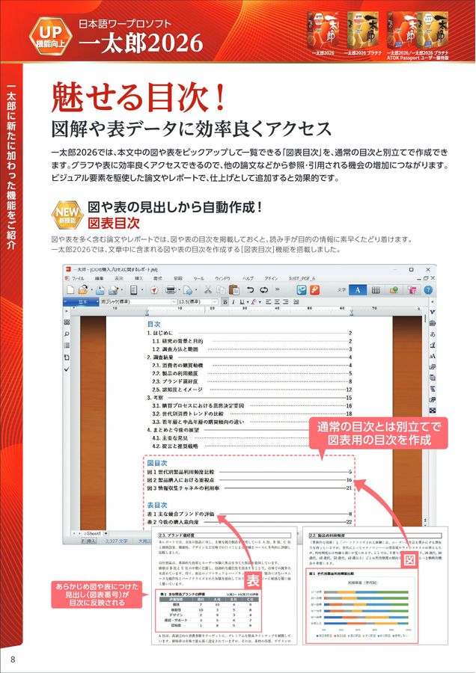Click left indent marker on ruler
The image size is (476, 673).
coord(147,312)
